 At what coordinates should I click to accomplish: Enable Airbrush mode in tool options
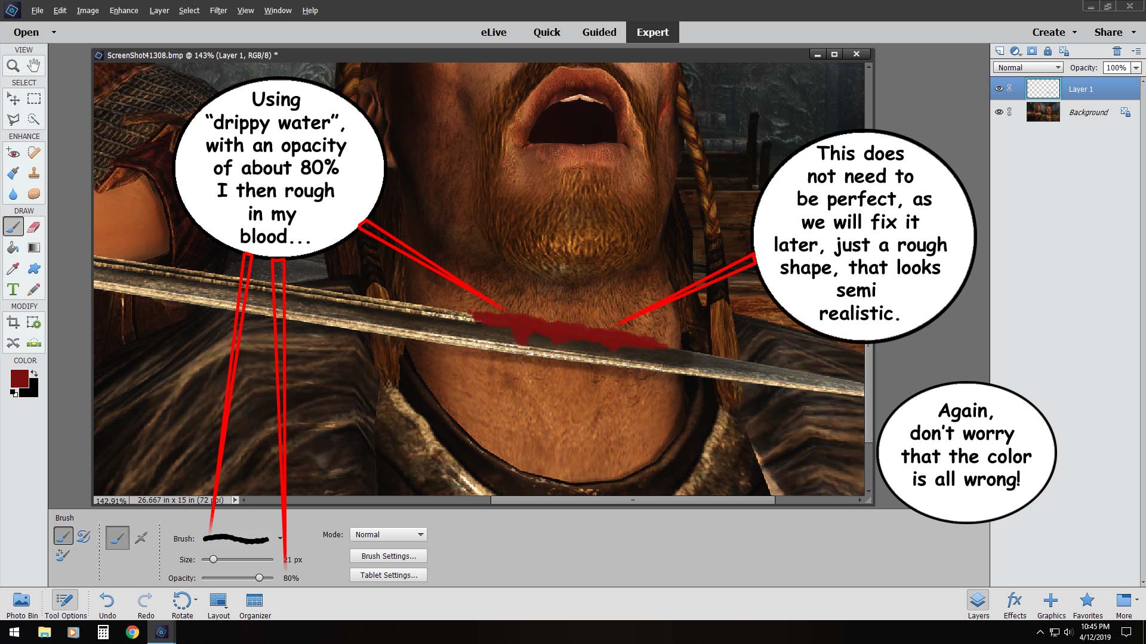coord(141,538)
